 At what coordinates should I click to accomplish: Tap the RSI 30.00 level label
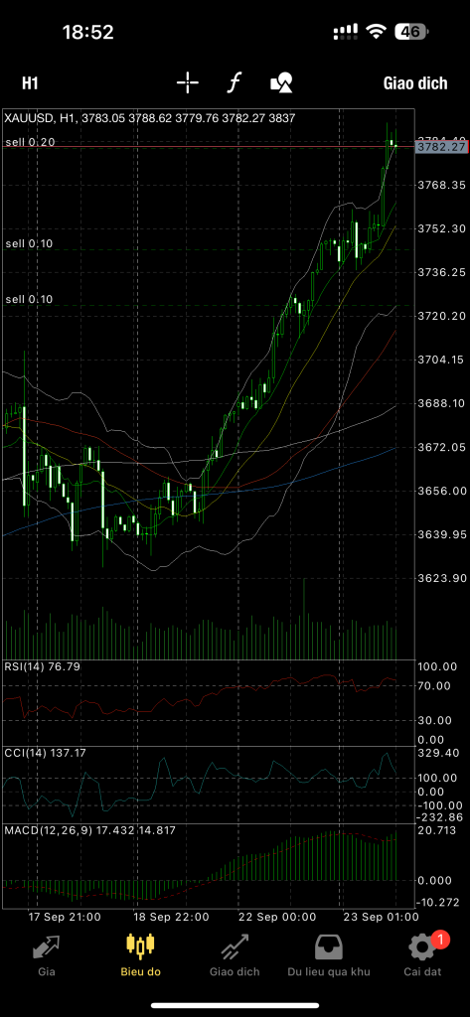point(435,720)
